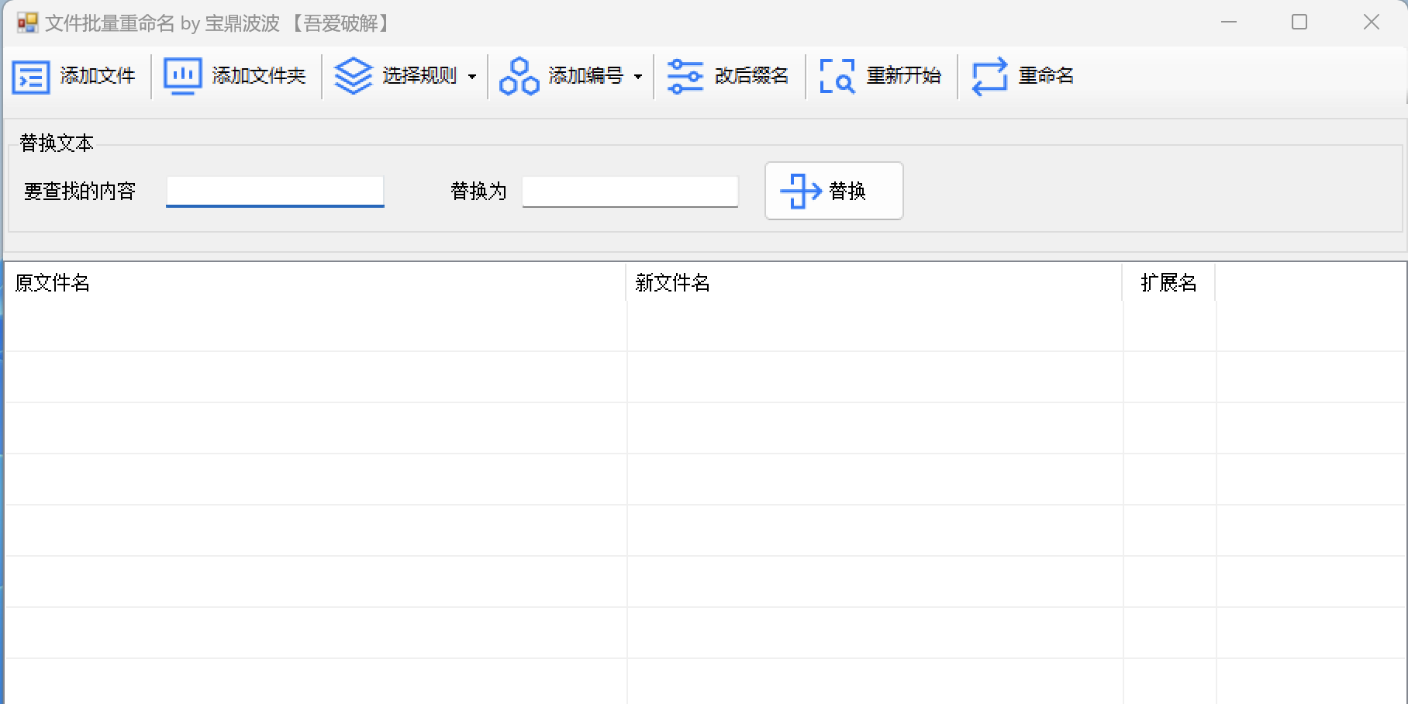Screen dimensions: 1408x704
Task: Maximize the 文件批量重命名 window
Action: pos(1299,22)
